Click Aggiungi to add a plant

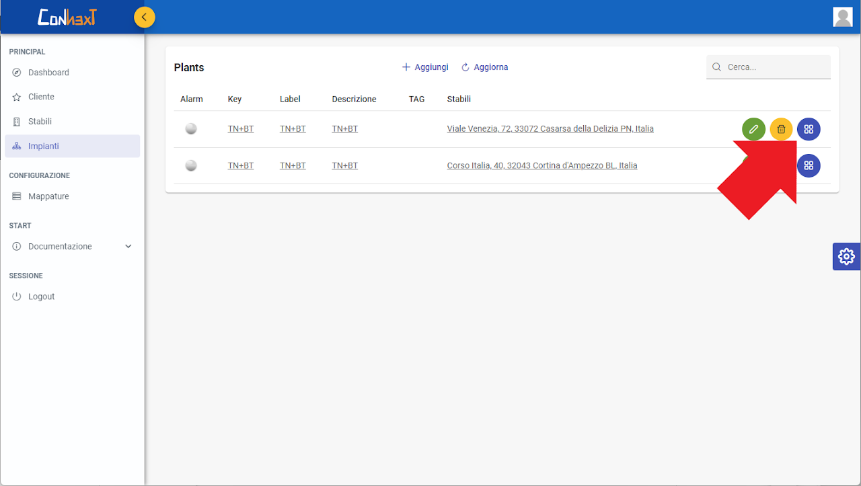[x=425, y=67]
